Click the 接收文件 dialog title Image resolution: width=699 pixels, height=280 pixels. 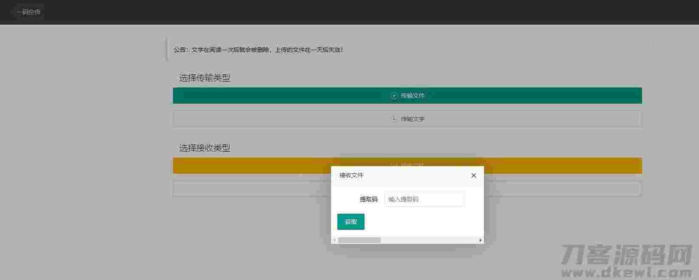pos(351,175)
